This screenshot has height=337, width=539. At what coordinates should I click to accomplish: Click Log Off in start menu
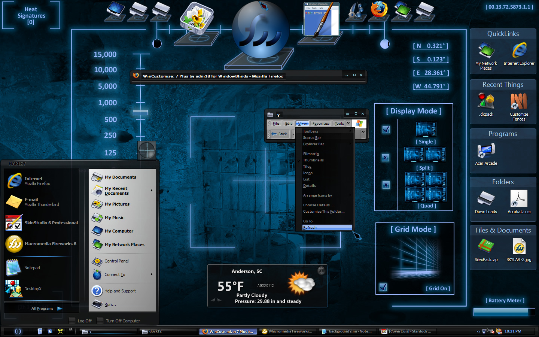point(80,321)
